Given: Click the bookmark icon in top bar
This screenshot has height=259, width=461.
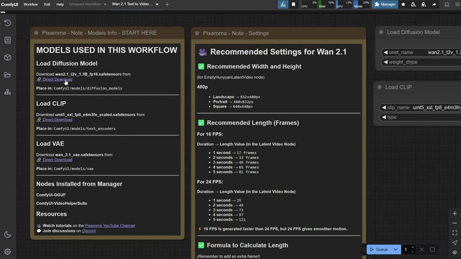Looking at the screenshot, I should [x=294, y=4].
